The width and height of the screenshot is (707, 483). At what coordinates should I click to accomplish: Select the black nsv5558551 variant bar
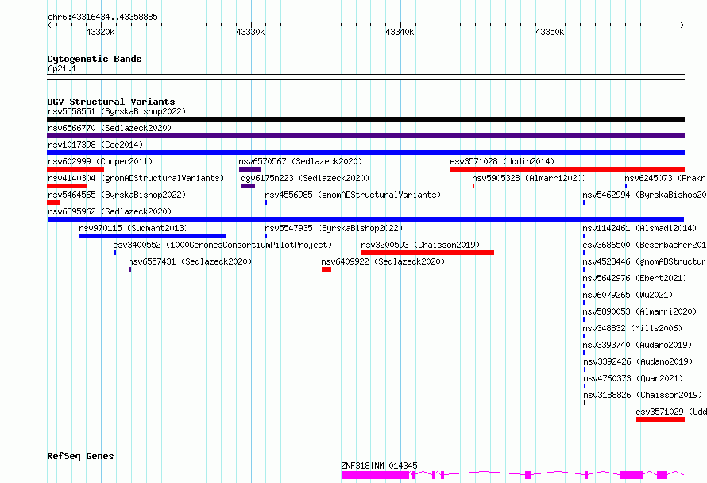pos(365,119)
